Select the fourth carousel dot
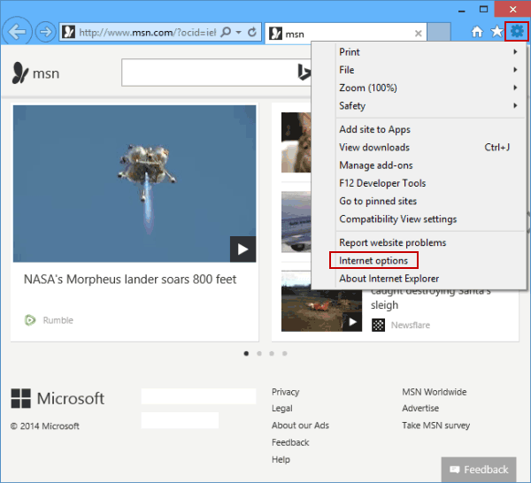This screenshot has width=531, height=483. [285, 353]
